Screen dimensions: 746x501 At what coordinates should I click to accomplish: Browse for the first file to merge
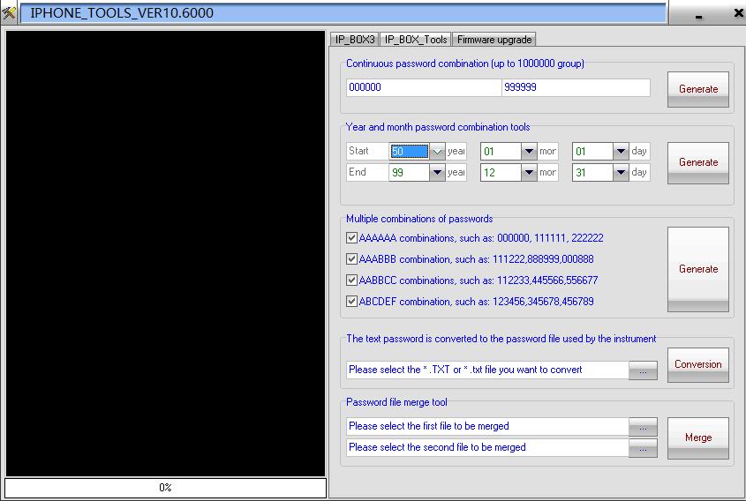tap(643, 427)
